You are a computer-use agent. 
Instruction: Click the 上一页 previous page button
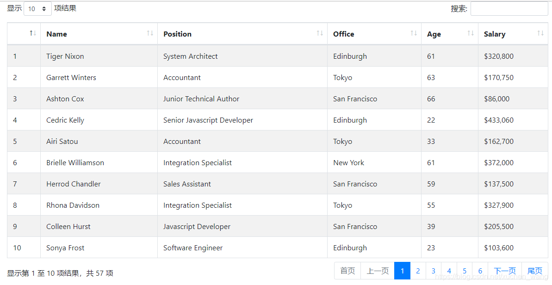coord(378,271)
